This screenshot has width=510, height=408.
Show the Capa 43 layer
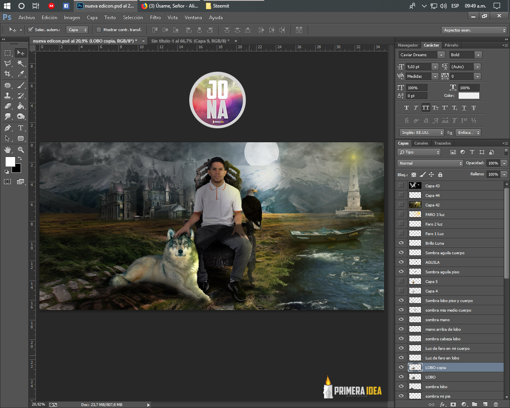[401, 186]
